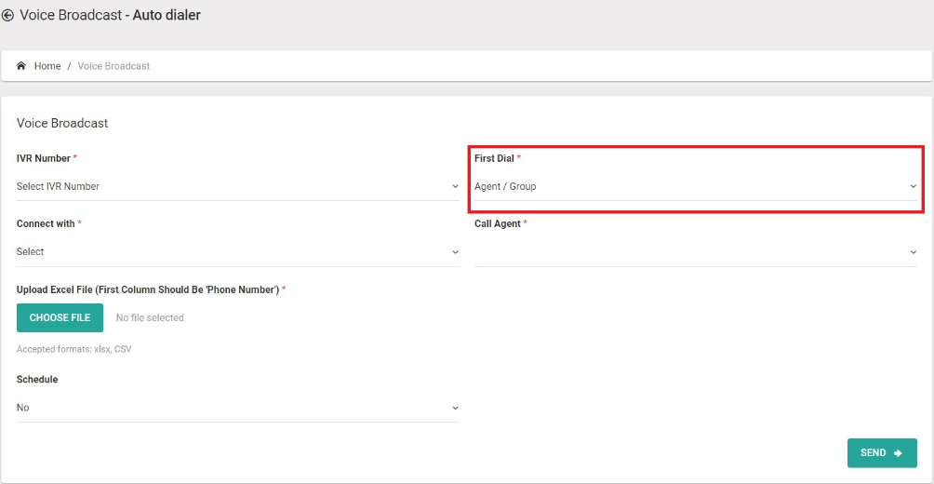
Task: Click the home icon in breadcrumb
Action: click(x=21, y=66)
